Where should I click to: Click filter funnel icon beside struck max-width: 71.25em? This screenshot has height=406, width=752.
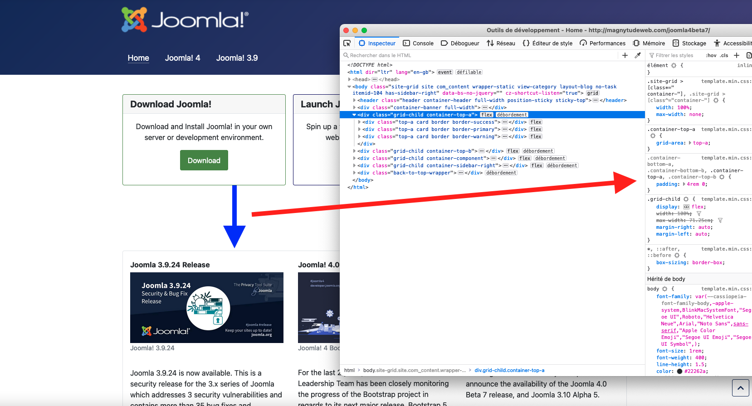(720, 220)
